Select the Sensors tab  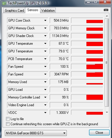click(33, 10)
